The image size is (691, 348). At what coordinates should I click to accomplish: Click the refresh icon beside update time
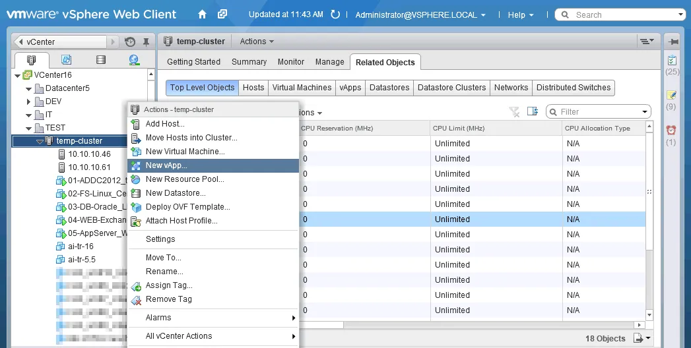click(335, 14)
